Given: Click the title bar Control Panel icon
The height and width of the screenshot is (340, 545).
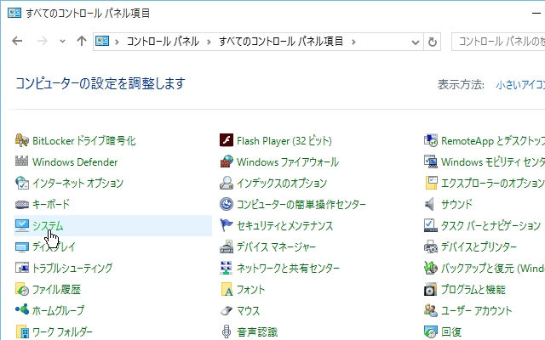Looking at the screenshot, I should (x=14, y=13).
